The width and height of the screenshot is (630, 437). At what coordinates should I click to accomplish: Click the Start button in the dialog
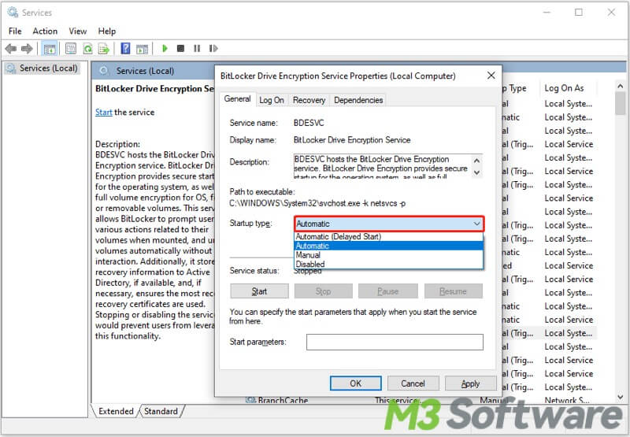259,291
